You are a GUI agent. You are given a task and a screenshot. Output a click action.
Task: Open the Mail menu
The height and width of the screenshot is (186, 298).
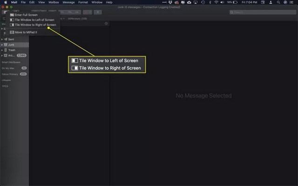click(x=14, y=2)
